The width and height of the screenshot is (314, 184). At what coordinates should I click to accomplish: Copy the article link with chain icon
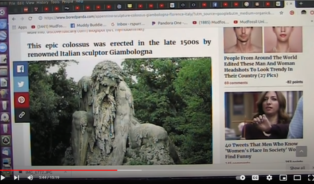click(x=21, y=115)
